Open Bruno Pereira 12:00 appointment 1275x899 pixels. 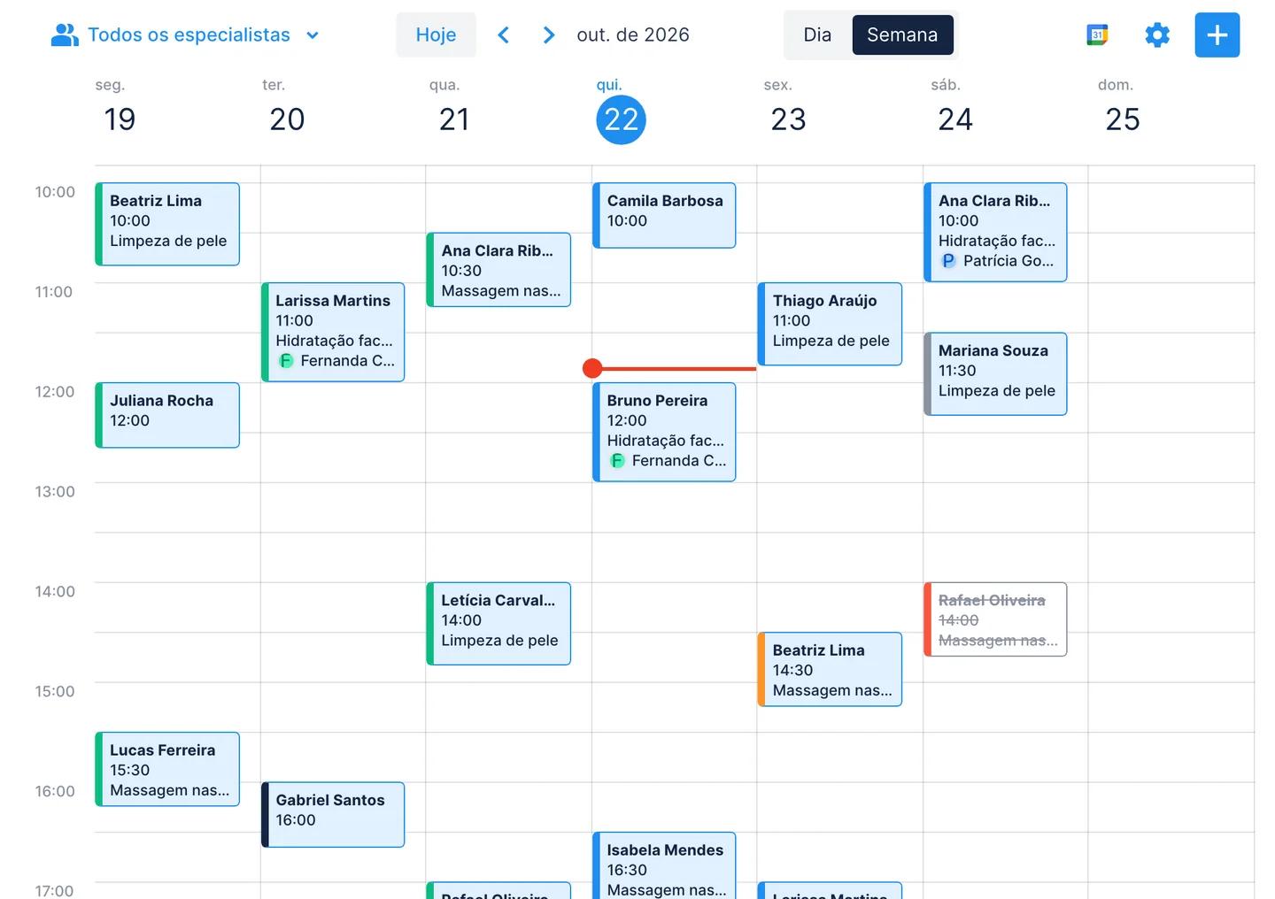pyautogui.click(x=664, y=432)
